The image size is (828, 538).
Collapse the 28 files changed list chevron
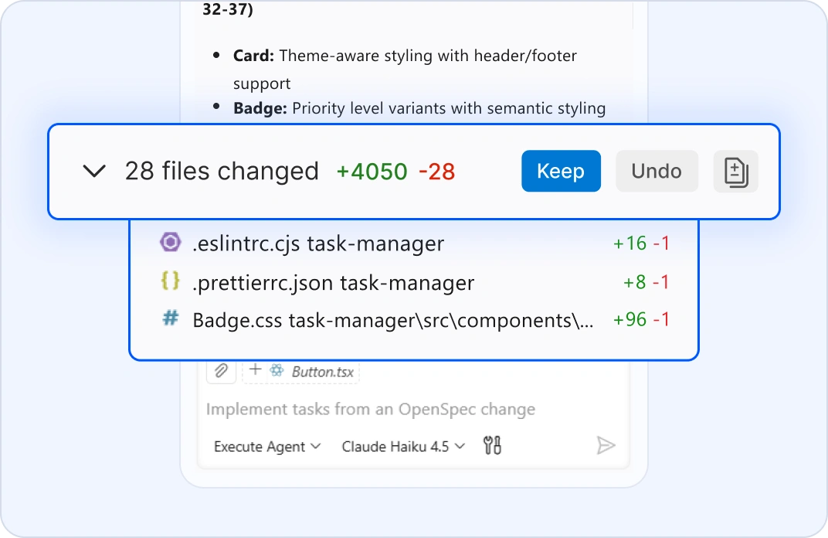coord(94,171)
